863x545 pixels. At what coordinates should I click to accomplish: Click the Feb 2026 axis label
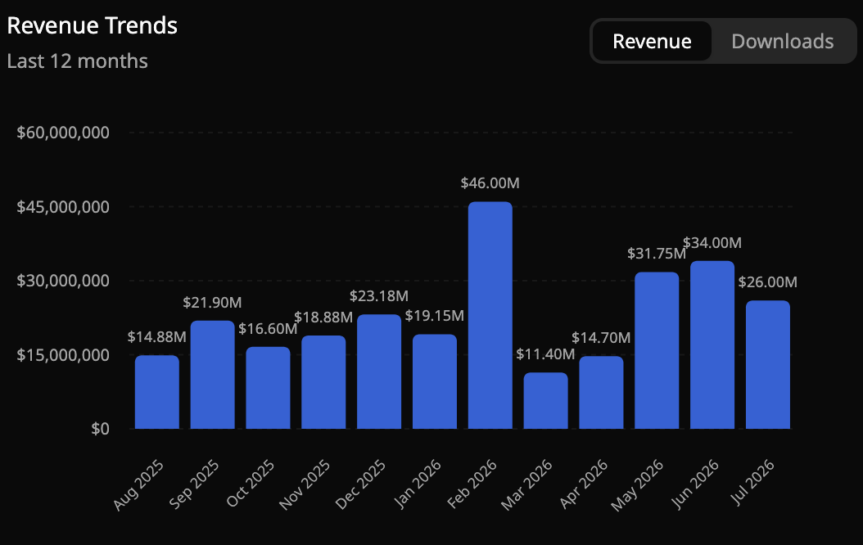click(x=472, y=484)
